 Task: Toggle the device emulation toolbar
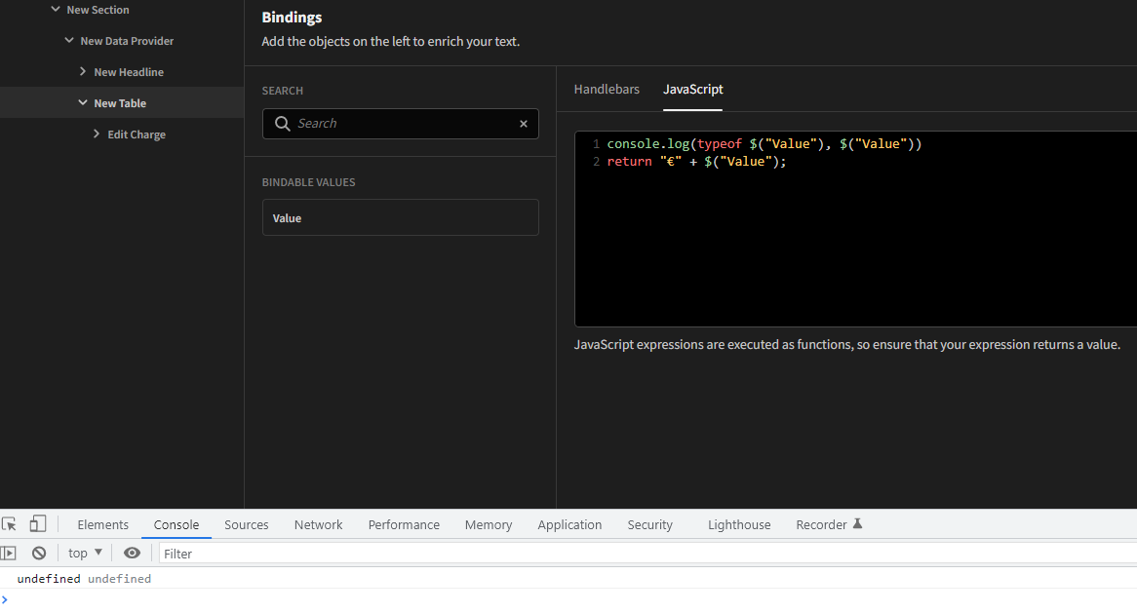37,523
